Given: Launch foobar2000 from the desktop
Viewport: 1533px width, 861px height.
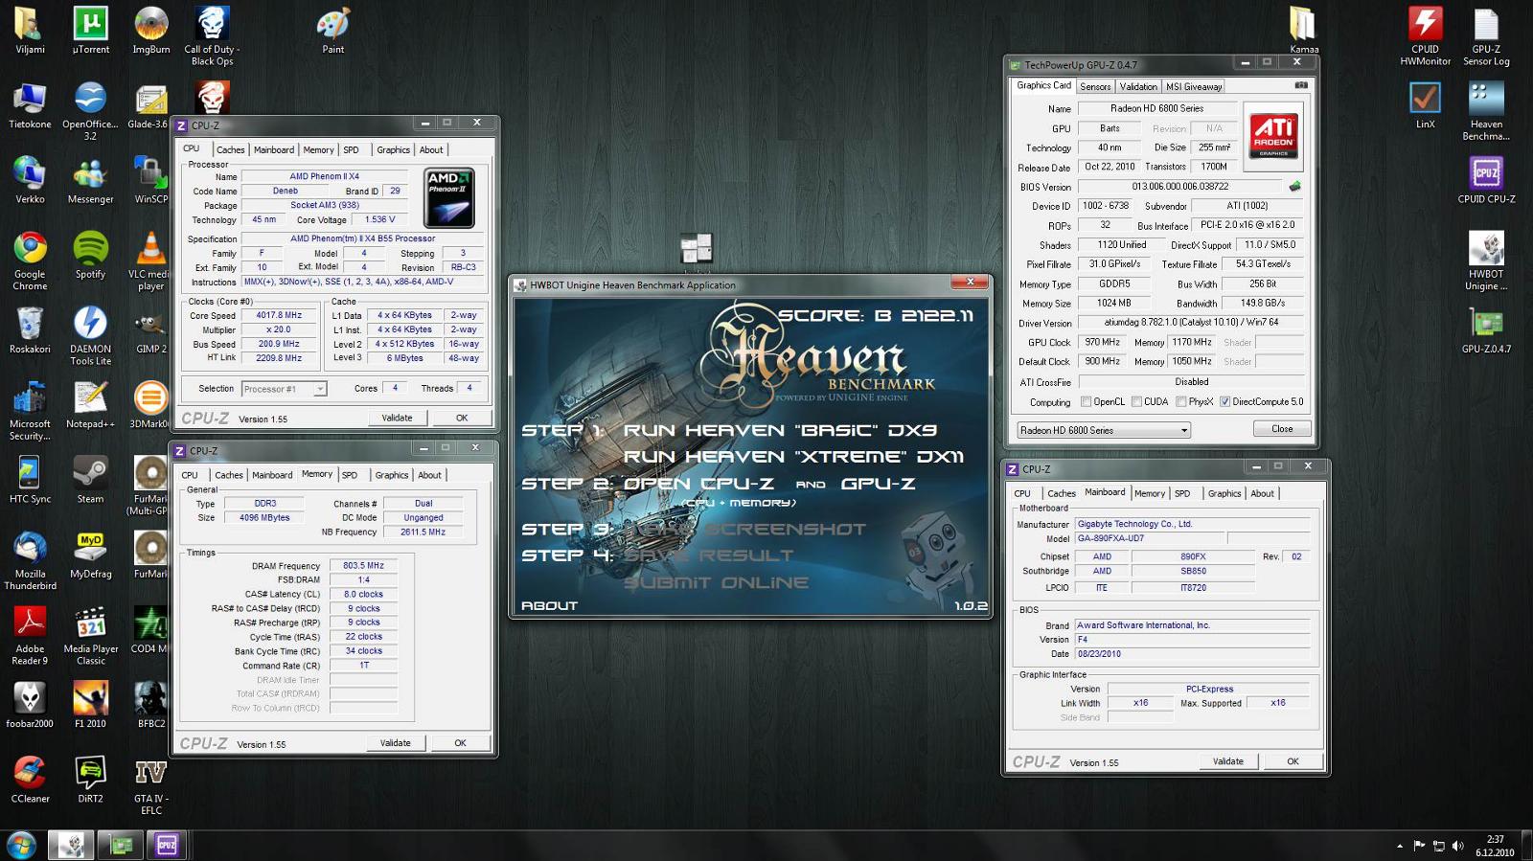Looking at the screenshot, I should point(30,705).
